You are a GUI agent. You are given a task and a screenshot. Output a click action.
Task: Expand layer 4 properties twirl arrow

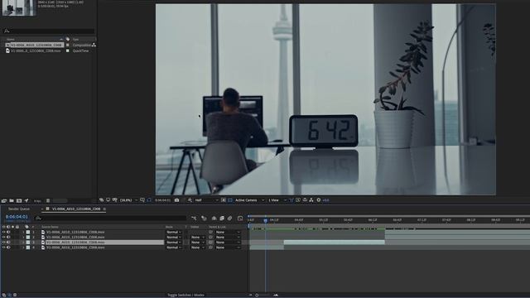[23, 248]
